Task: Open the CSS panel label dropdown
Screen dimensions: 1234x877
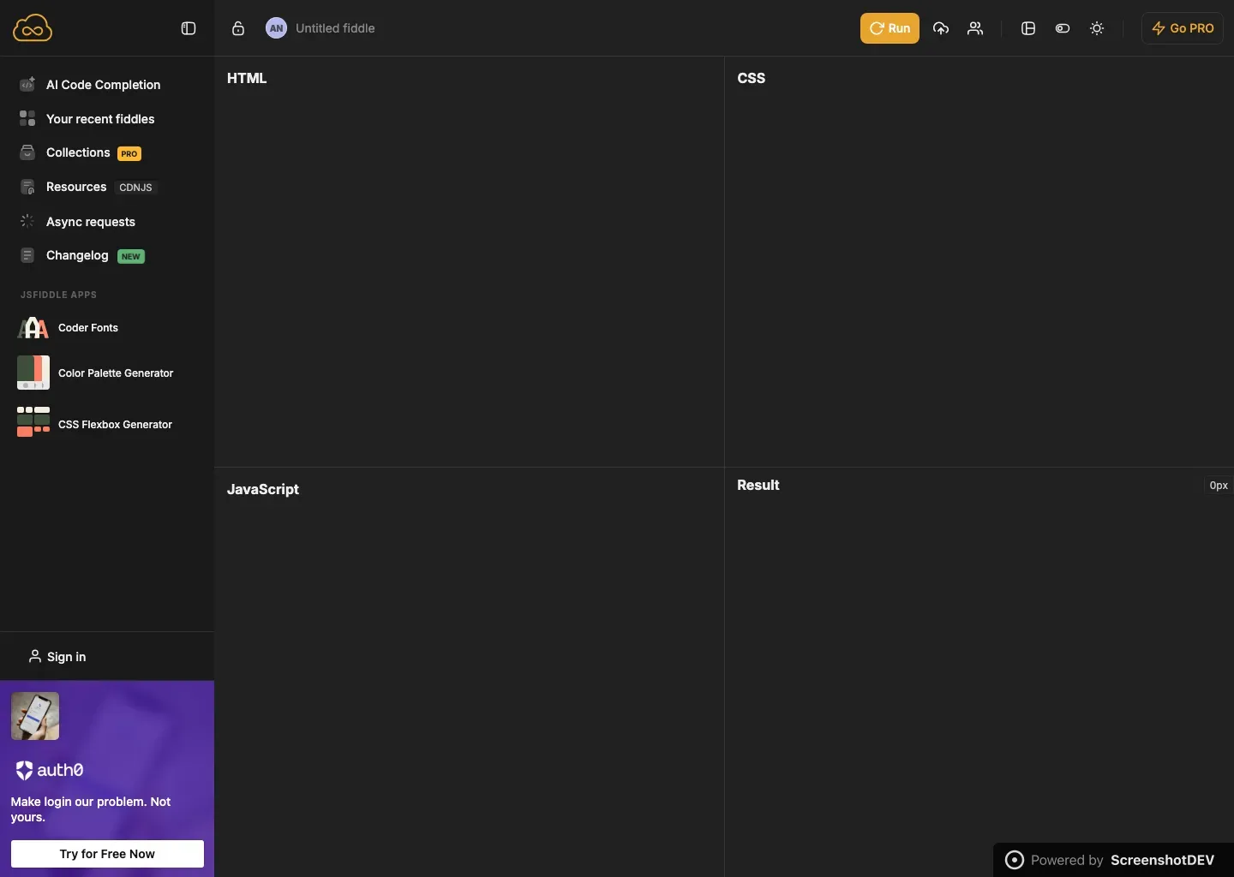Action: [752, 78]
